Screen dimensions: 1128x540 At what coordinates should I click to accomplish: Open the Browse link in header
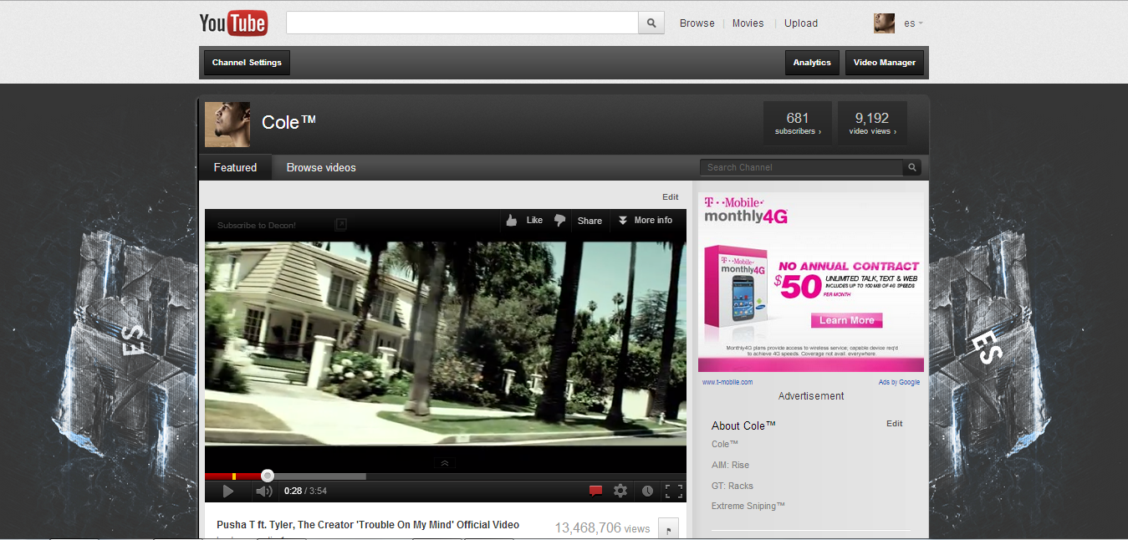click(697, 23)
